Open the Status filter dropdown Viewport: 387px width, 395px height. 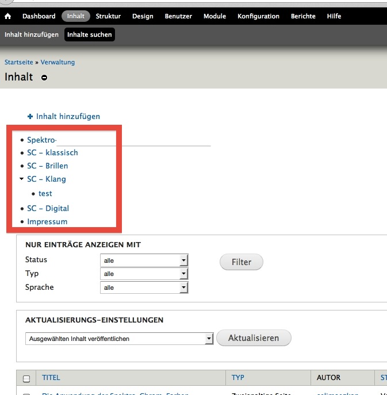click(144, 260)
